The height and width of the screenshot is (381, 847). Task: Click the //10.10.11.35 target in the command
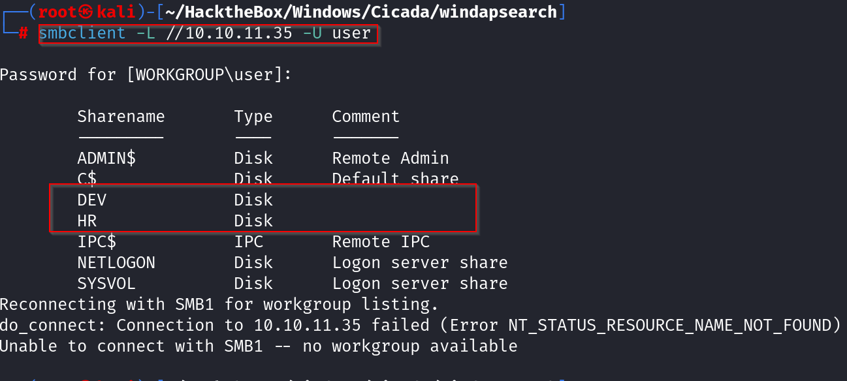(229, 33)
